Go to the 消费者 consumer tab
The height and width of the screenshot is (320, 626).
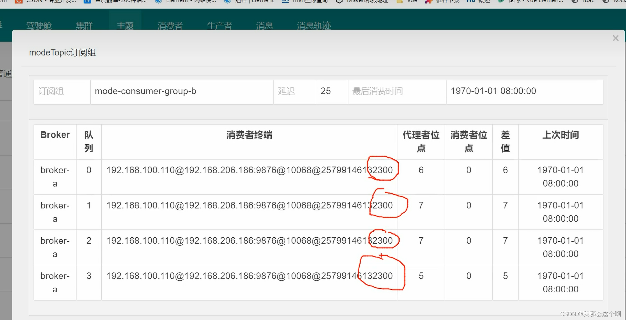tap(170, 25)
